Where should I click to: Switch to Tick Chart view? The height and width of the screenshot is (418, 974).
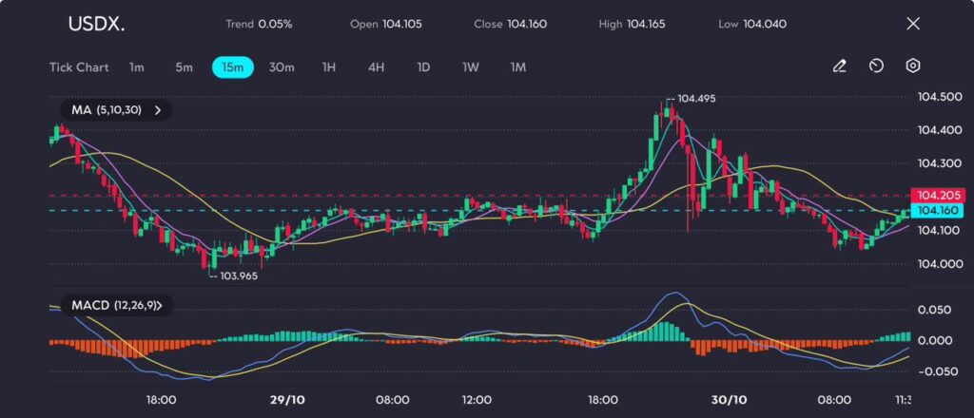point(79,67)
